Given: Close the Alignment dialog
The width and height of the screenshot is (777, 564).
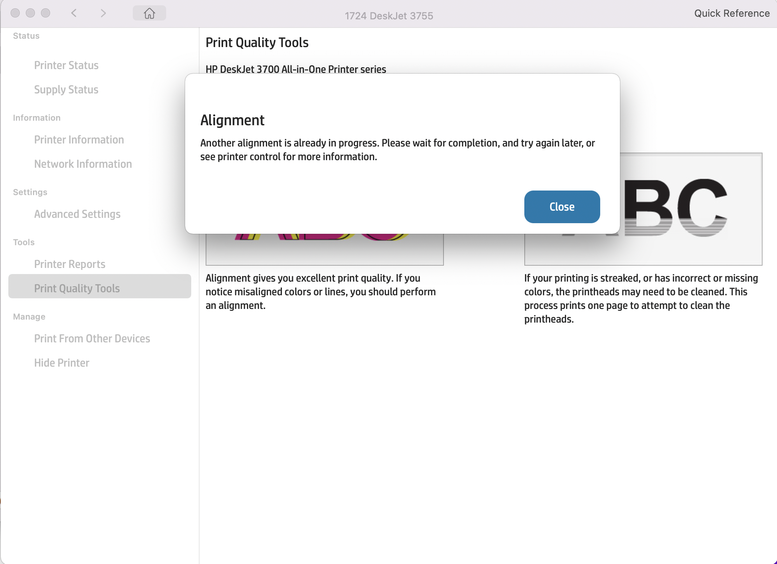Looking at the screenshot, I should (x=562, y=207).
